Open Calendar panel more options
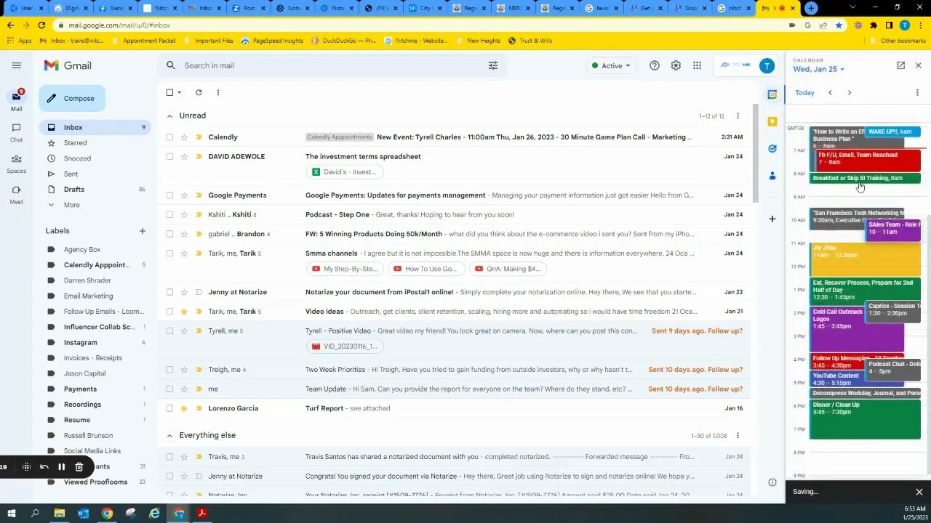 click(918, 93)
